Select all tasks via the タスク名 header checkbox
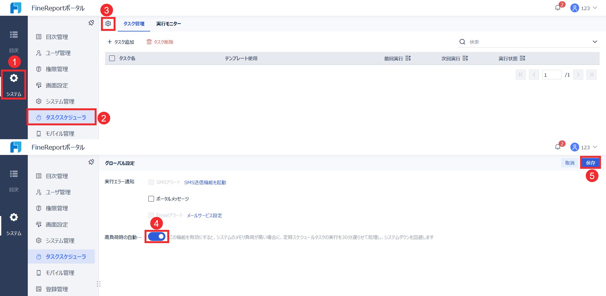Image resolution: width=606 pixels, height=296 pixels. click(x=112, y=58)
